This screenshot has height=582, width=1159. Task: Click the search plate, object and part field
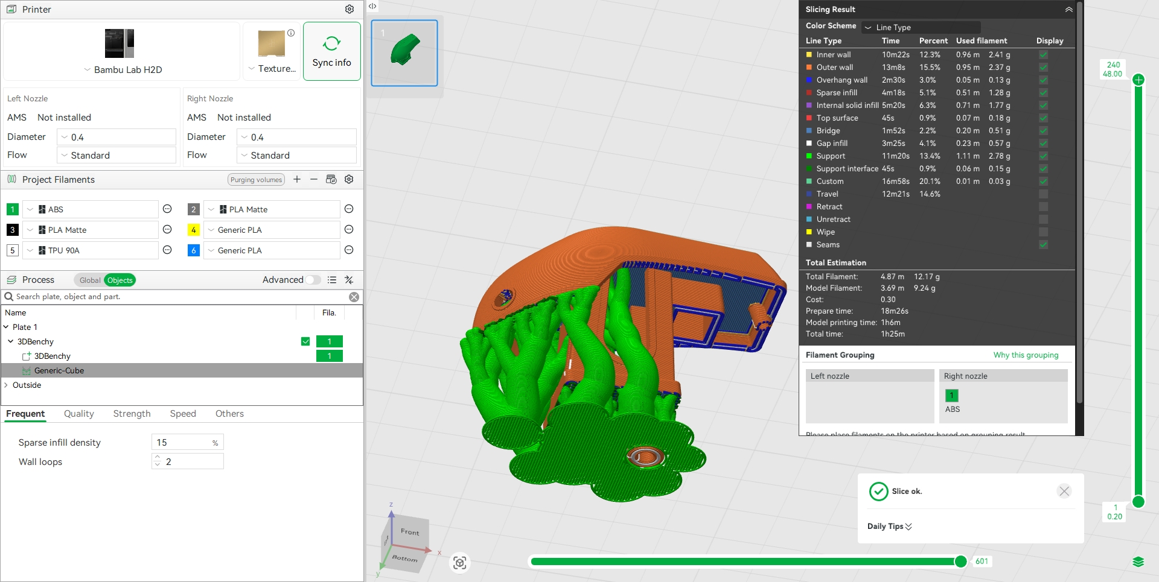[x=181, y=297]
